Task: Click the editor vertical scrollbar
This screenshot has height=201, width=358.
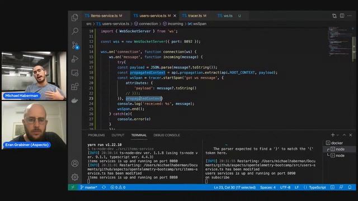Action: coord(354,49)
